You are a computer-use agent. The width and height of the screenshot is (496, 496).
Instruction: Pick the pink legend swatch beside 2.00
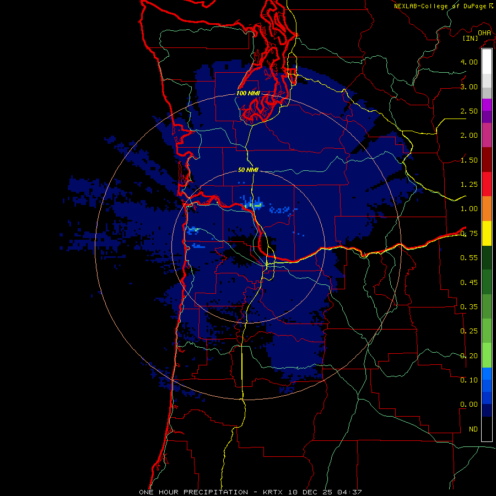(x=487, y=135)
